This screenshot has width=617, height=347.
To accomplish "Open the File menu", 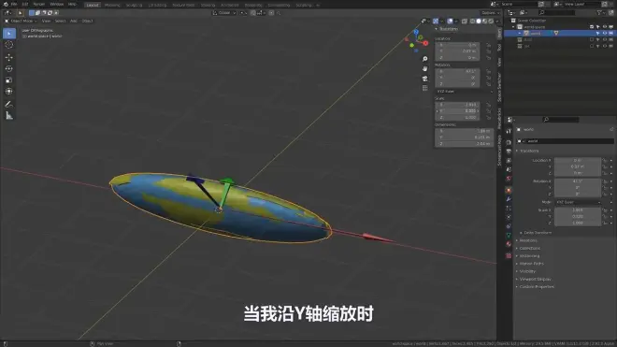I will coord(14,4).
